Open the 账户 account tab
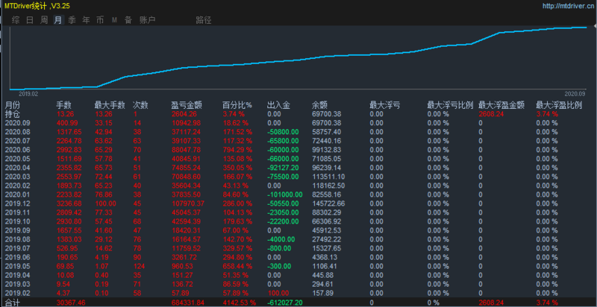The image size is (597, 307). pos(147,20)
